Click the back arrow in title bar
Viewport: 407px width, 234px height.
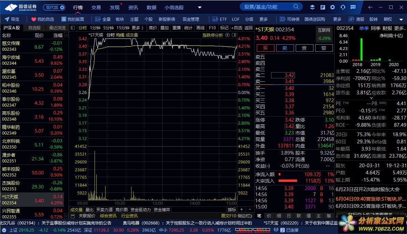(370, 7)
